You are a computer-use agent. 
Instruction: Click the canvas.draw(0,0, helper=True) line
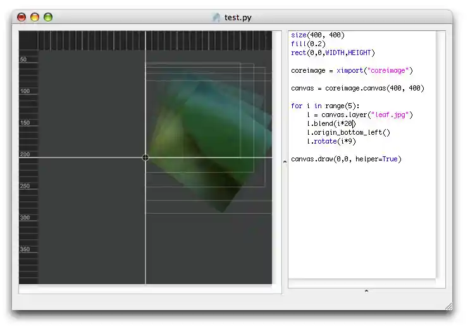346,159
